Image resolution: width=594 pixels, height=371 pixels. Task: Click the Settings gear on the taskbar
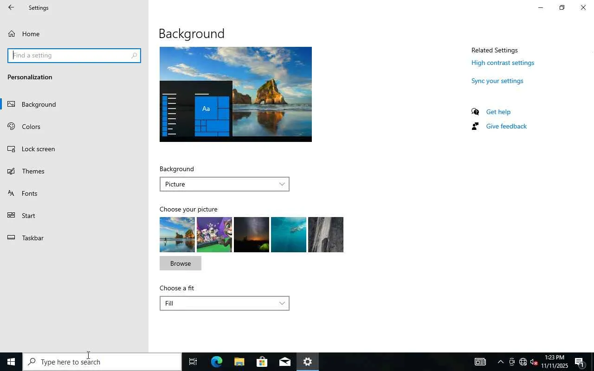coord(307,362)
